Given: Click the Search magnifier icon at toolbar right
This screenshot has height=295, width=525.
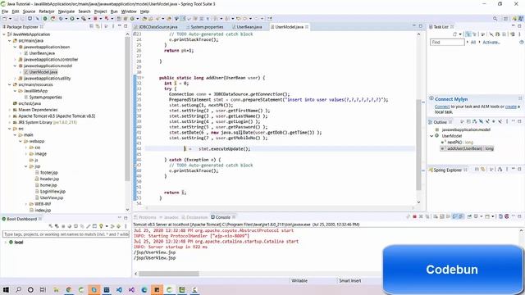Looking at the screenshot, I should point(495,19).
